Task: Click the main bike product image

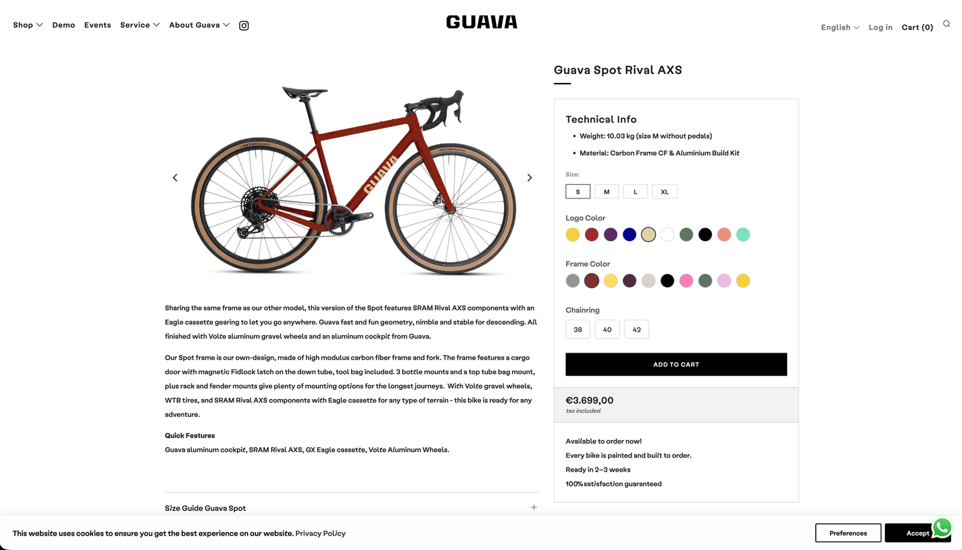Action: tap(352, 179)
